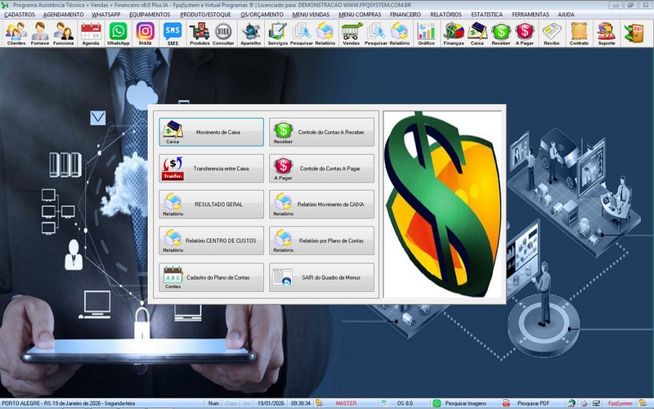The width and height of the screenshot is (654, 409).
Task: Open the Contrato toolbar icon
Action: [579, 34]
